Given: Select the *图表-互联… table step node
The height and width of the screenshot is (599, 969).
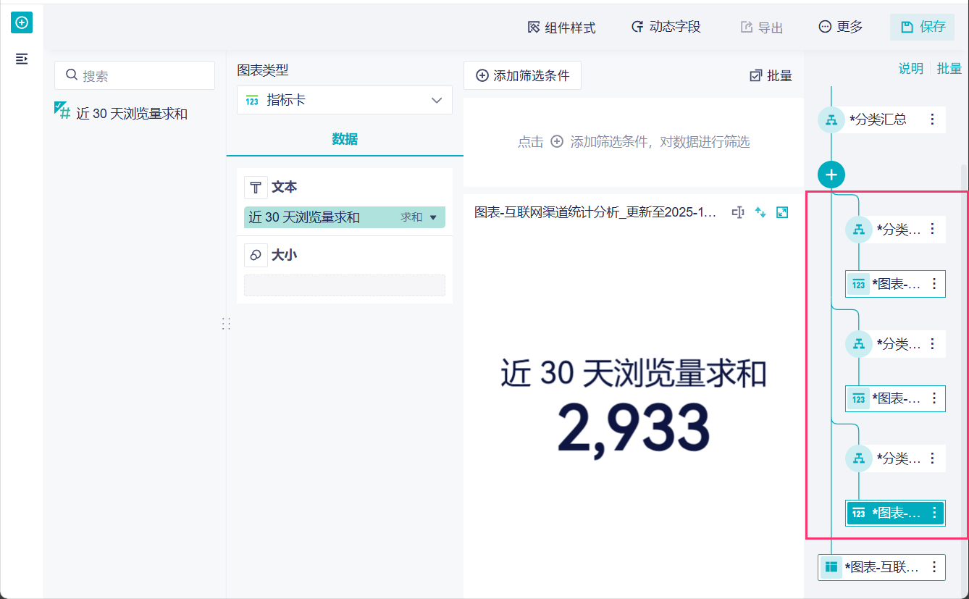Looking at the screenshot, I should tap(881, 567).
